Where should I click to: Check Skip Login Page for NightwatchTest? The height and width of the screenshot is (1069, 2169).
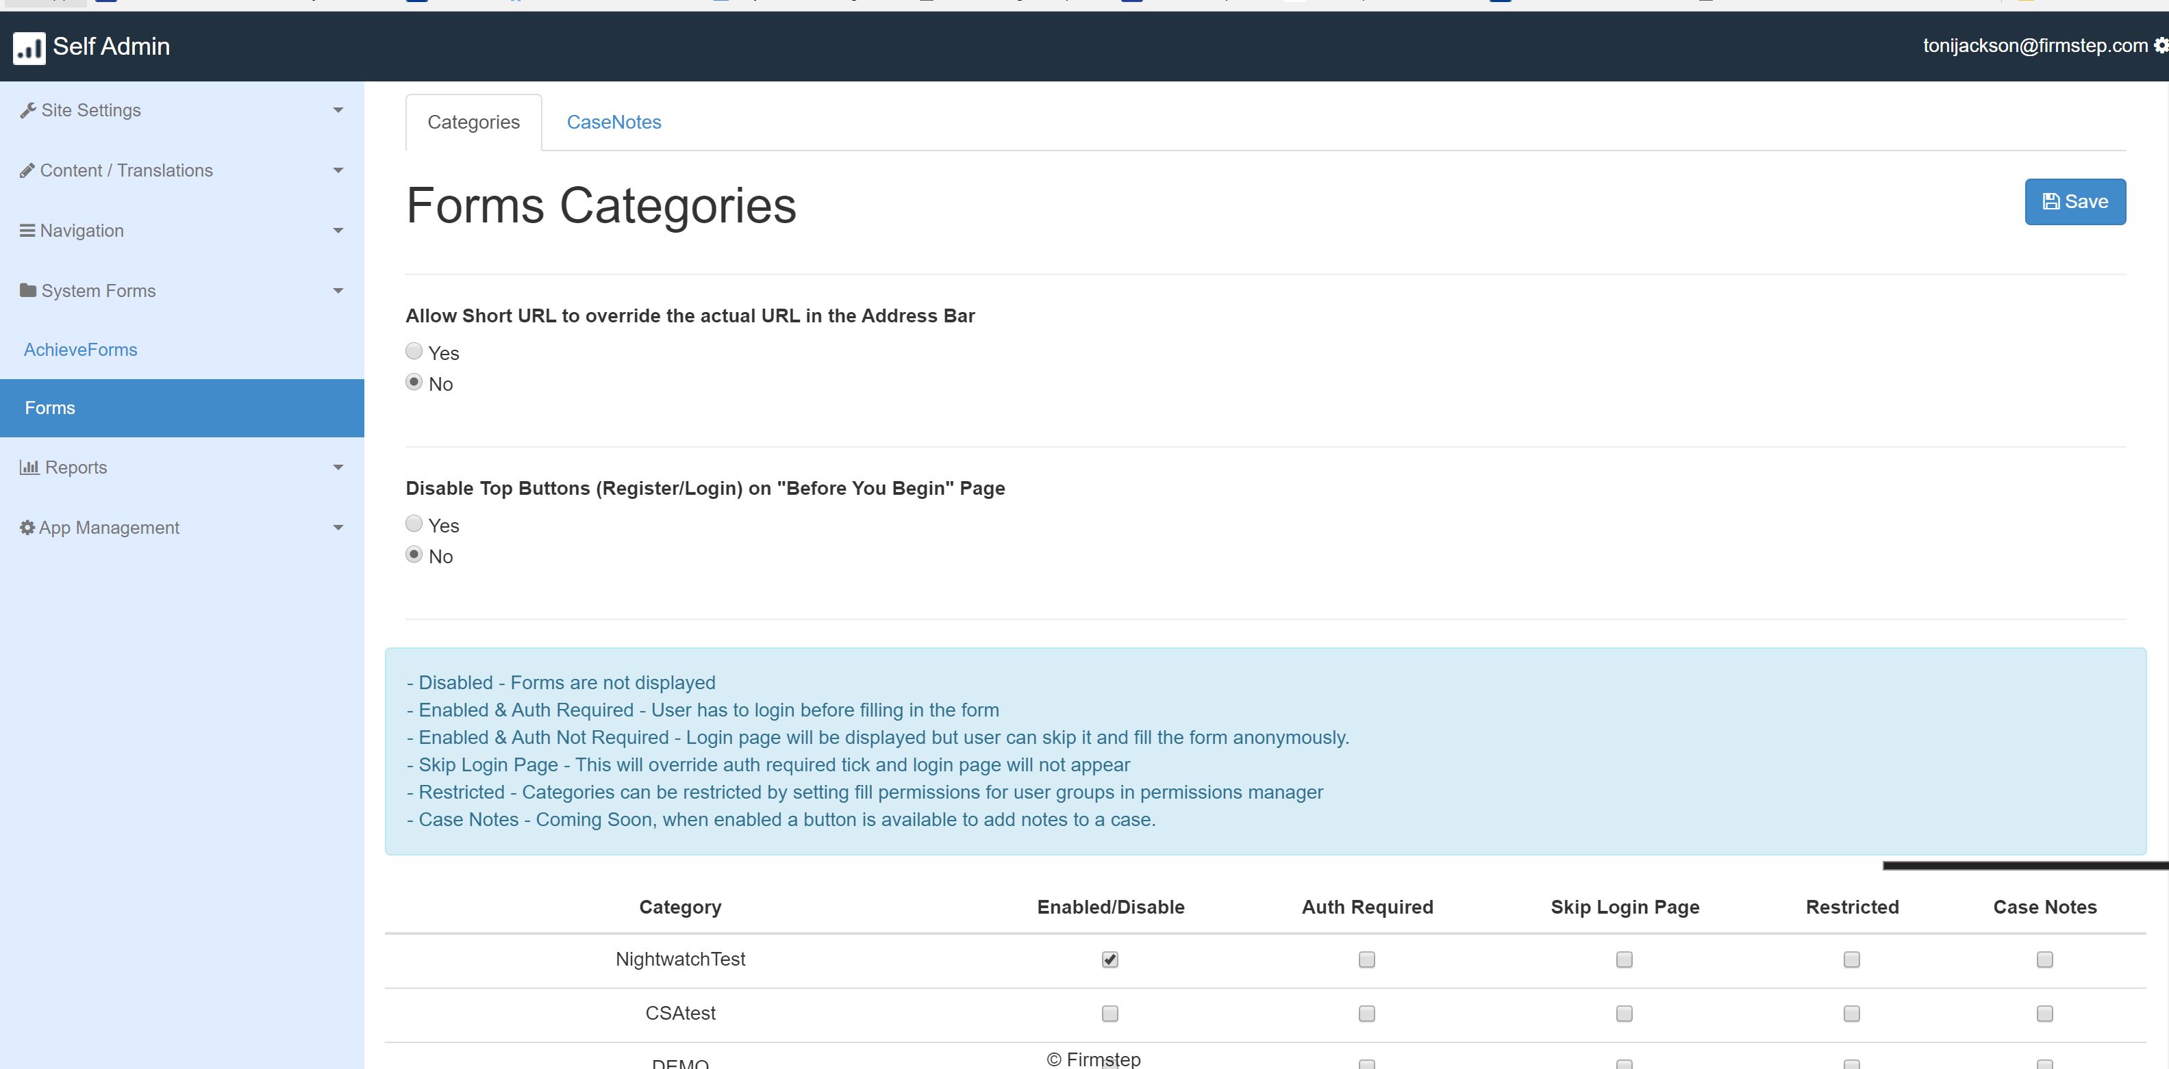pyautogui.click(x=1625, y=959)
